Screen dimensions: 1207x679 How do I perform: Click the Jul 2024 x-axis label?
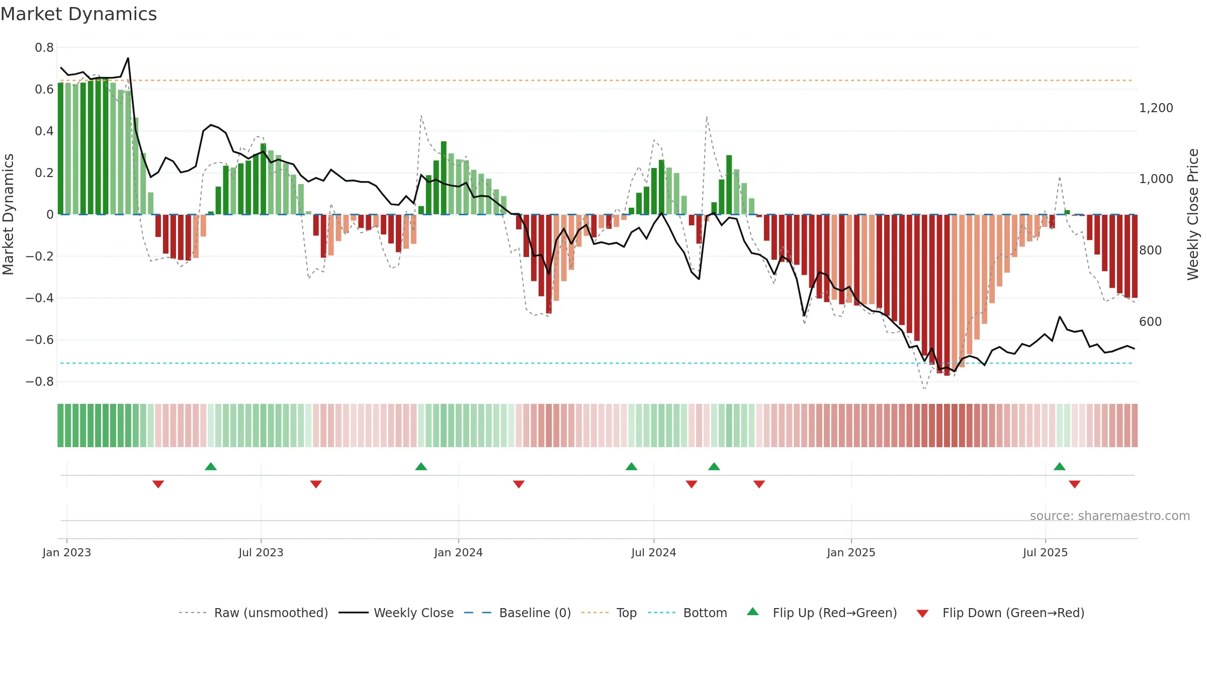point(654,552)
